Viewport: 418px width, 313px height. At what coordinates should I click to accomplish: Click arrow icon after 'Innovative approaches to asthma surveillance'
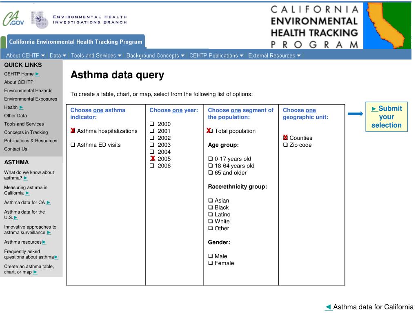tap(49, 233)
